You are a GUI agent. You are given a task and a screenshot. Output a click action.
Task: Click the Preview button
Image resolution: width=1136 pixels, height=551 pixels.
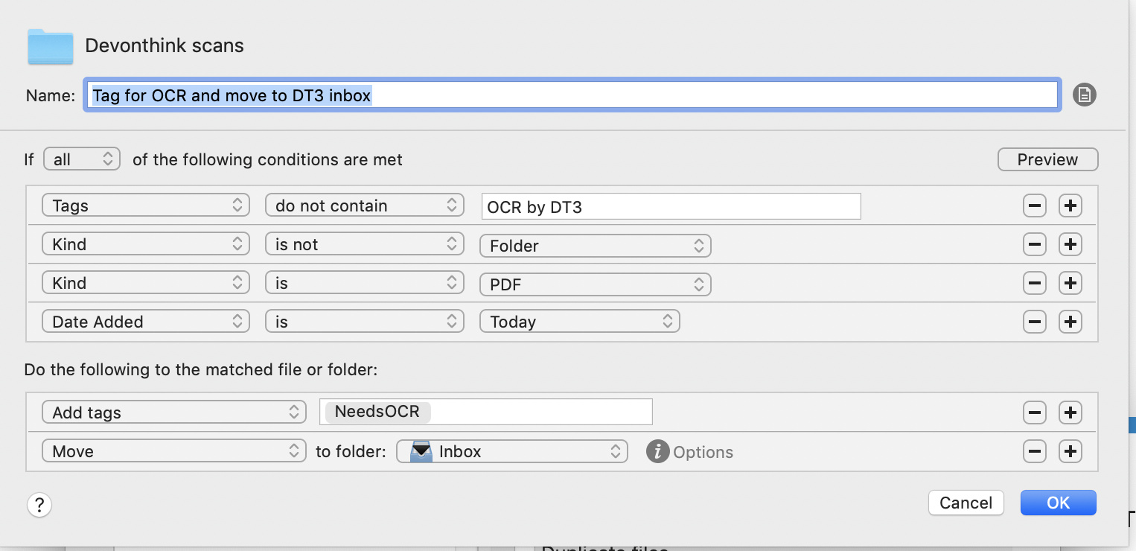[x=1047, y=159]
